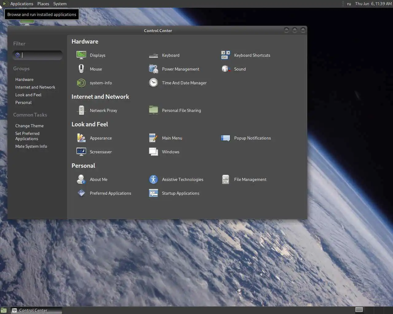Viewport: 393px width, 314px height.
Task: Open the Appearance icon
Action: 81,138
